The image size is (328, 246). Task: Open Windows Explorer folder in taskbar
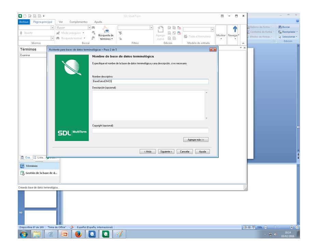click(x=37, y=234)
